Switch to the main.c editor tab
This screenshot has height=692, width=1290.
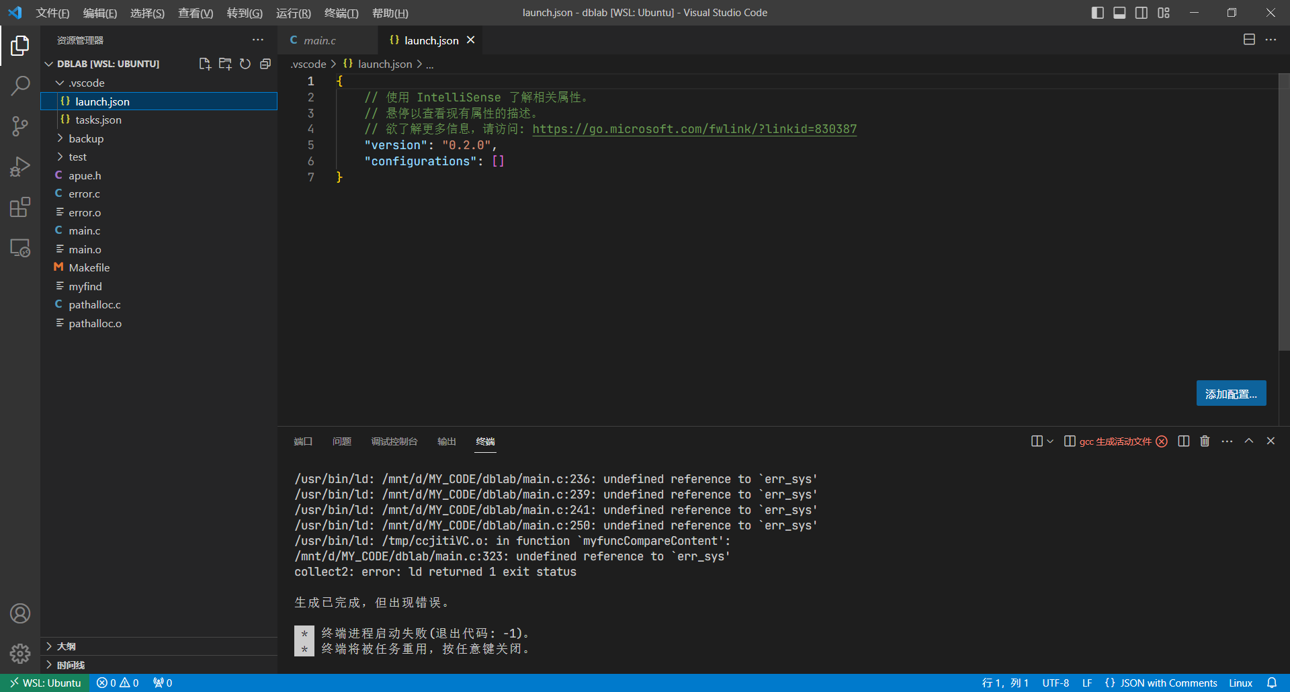click(328, 40)
